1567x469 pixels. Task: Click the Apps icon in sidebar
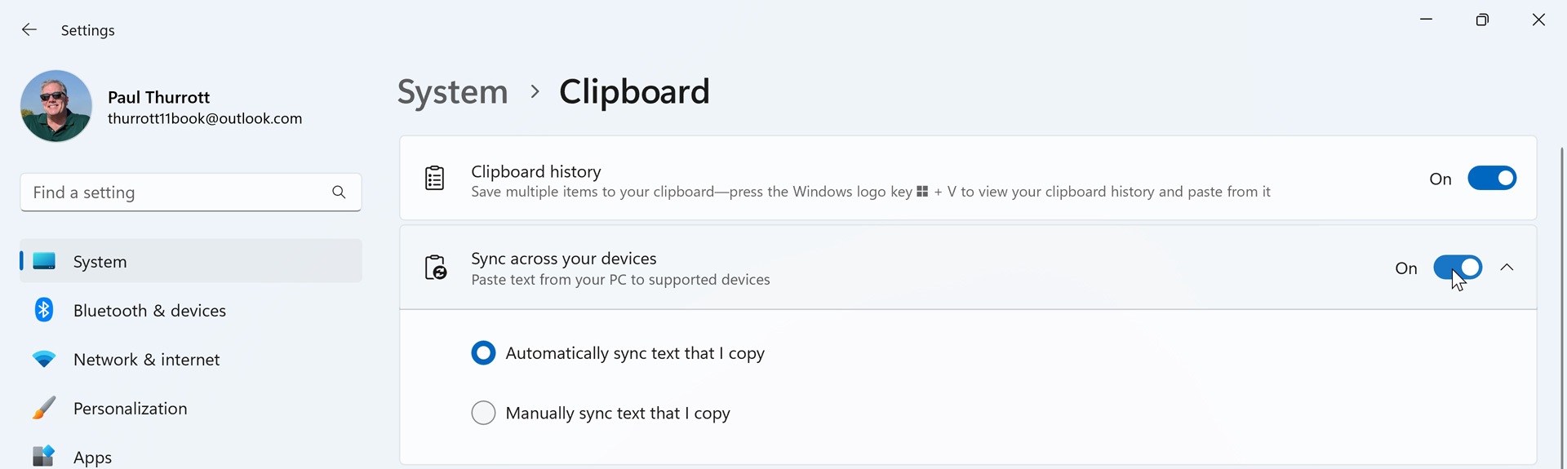point(44,455)
